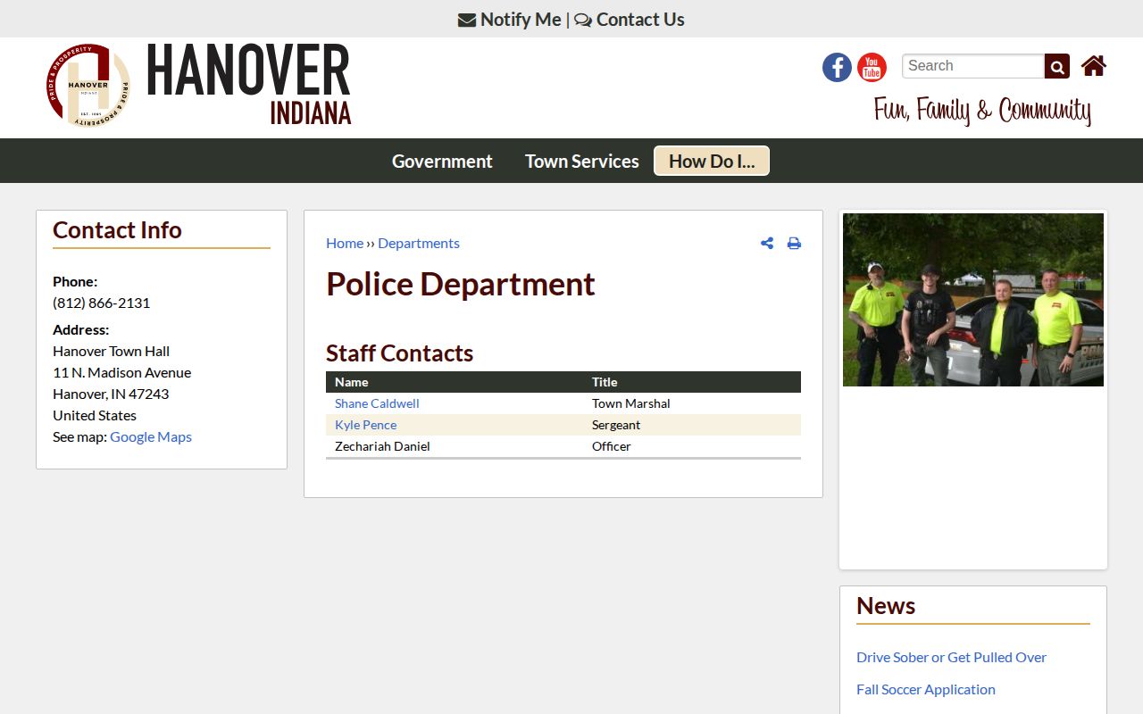The width and height of the screenshot is (1143, 714).
Task: Read the Drive Sober or Get Pulled Over news
Action: pyautogui.click(x=951, y=657)
